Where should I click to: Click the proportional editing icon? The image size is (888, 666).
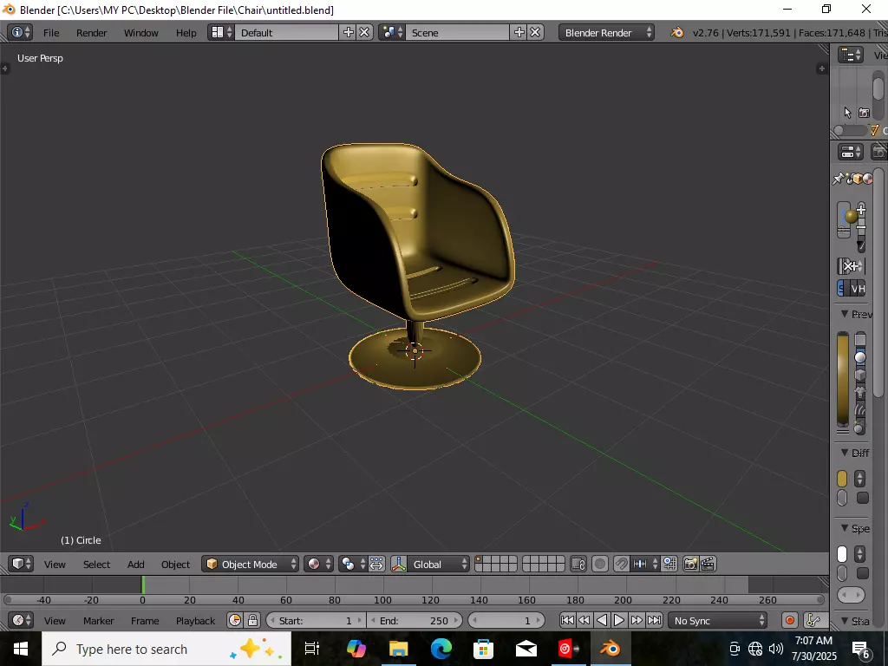(600, 564)
